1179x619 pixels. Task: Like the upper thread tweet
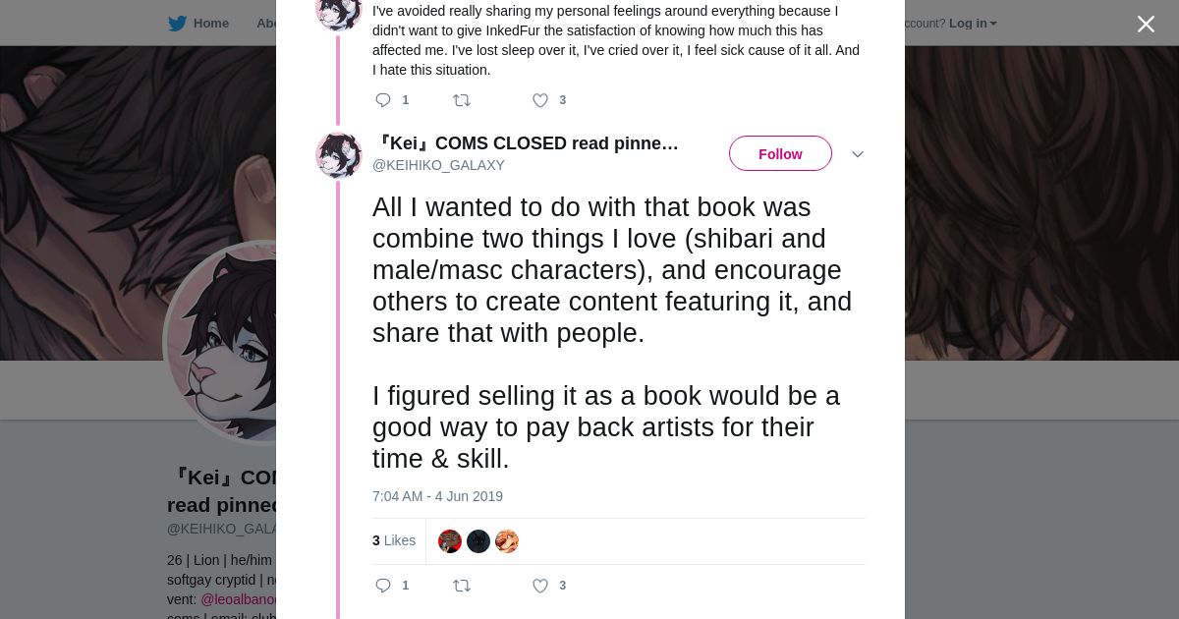click(x=540, y=100)
